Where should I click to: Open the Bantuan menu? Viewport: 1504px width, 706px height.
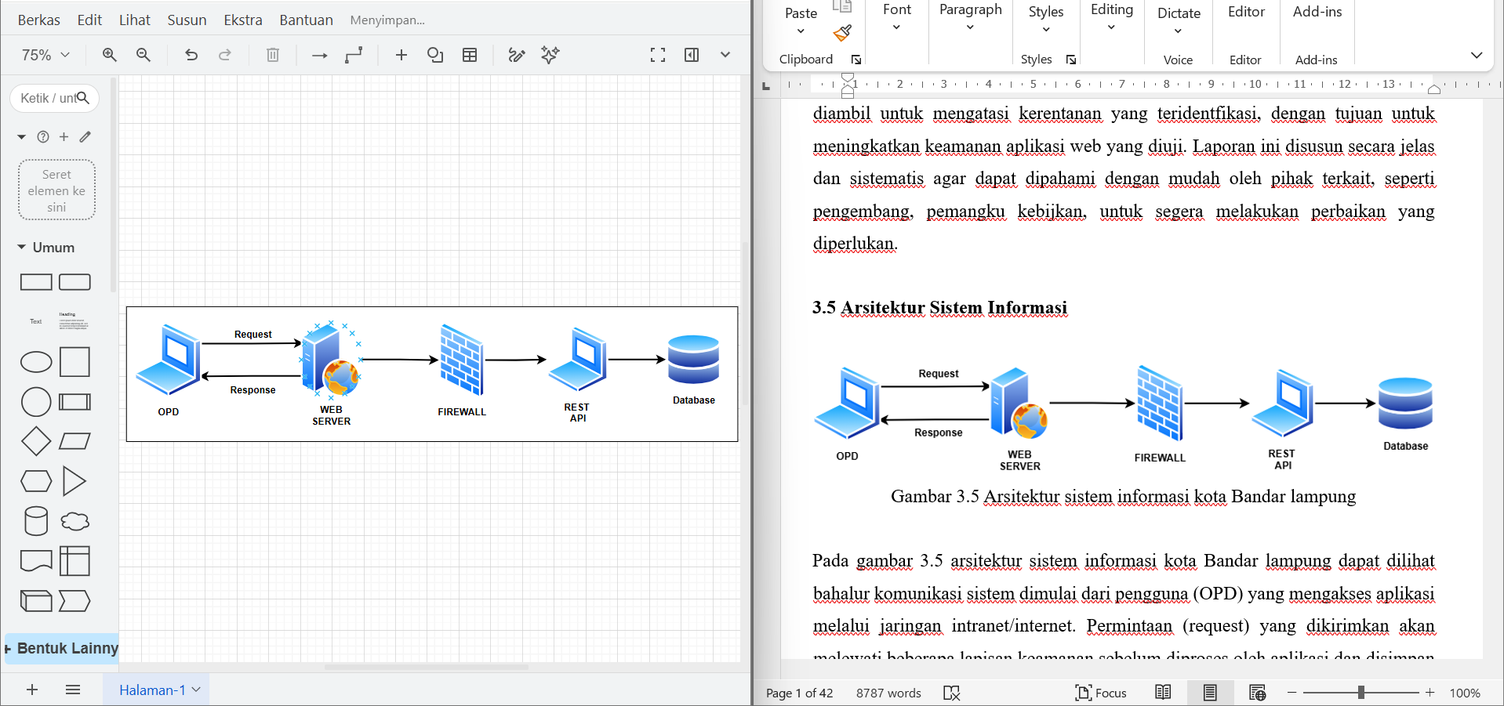coord(307,20)
